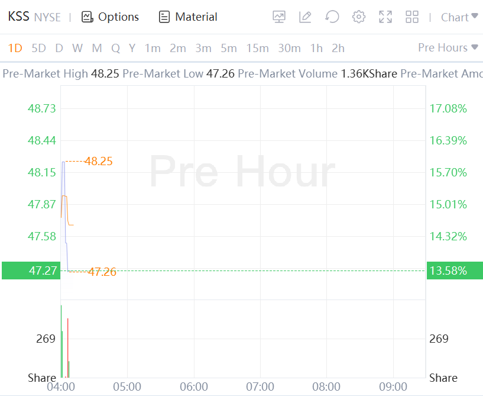Switch to the 5D timeframe
This screenshot has height=396, width=483.
coord(38,48)
